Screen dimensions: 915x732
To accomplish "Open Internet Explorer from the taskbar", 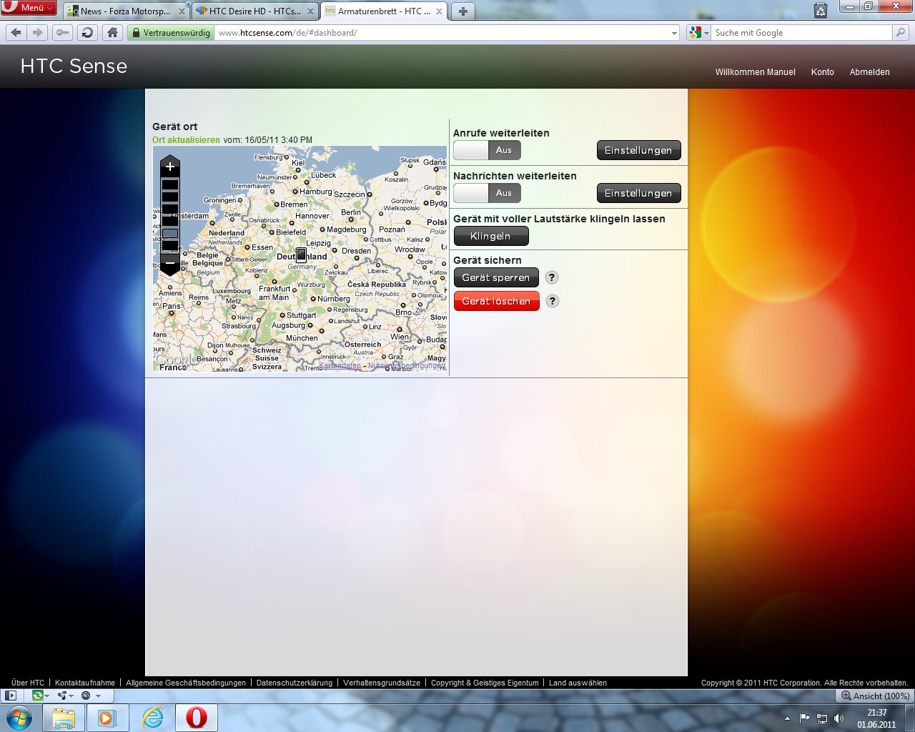I will pyautogui.click(x=152, y=718).
